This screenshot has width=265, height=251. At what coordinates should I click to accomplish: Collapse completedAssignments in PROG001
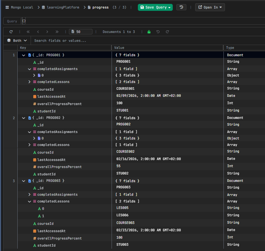click(29, 69)
